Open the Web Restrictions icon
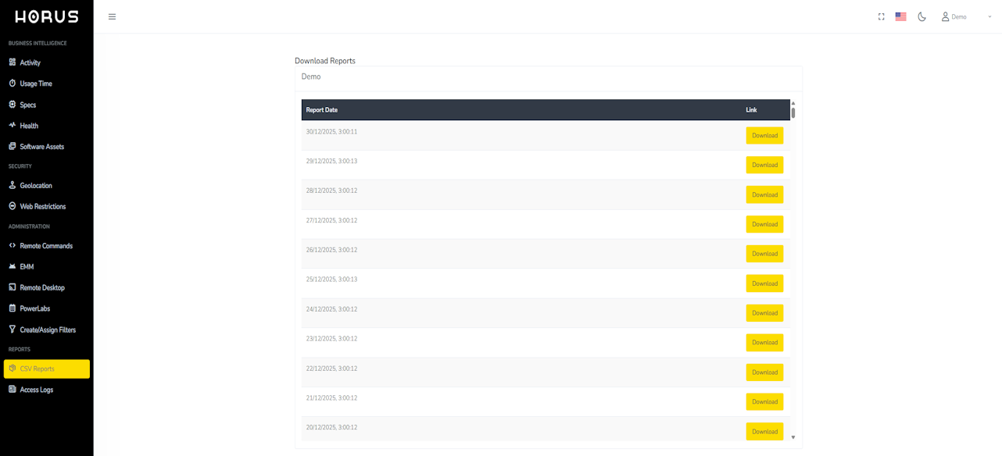Screen dimensions: 1002x456 pyautogui.click(x=13, y=207)
